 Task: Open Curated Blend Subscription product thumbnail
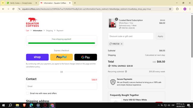pos(112,23)
